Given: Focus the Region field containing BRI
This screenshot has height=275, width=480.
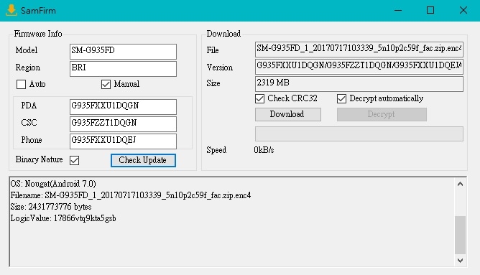Looking at the screenshot, I should [x=123, y=68].
